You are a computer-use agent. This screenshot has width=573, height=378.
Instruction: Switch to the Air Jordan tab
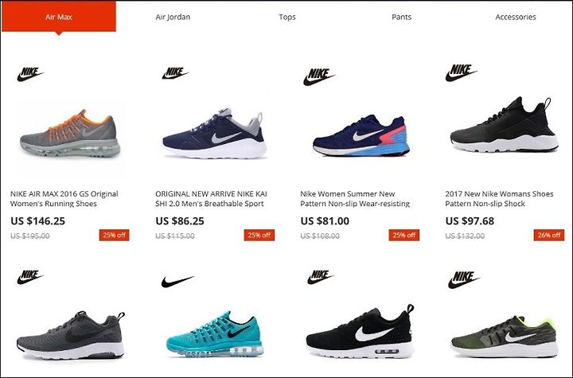(x=173, y=17)
